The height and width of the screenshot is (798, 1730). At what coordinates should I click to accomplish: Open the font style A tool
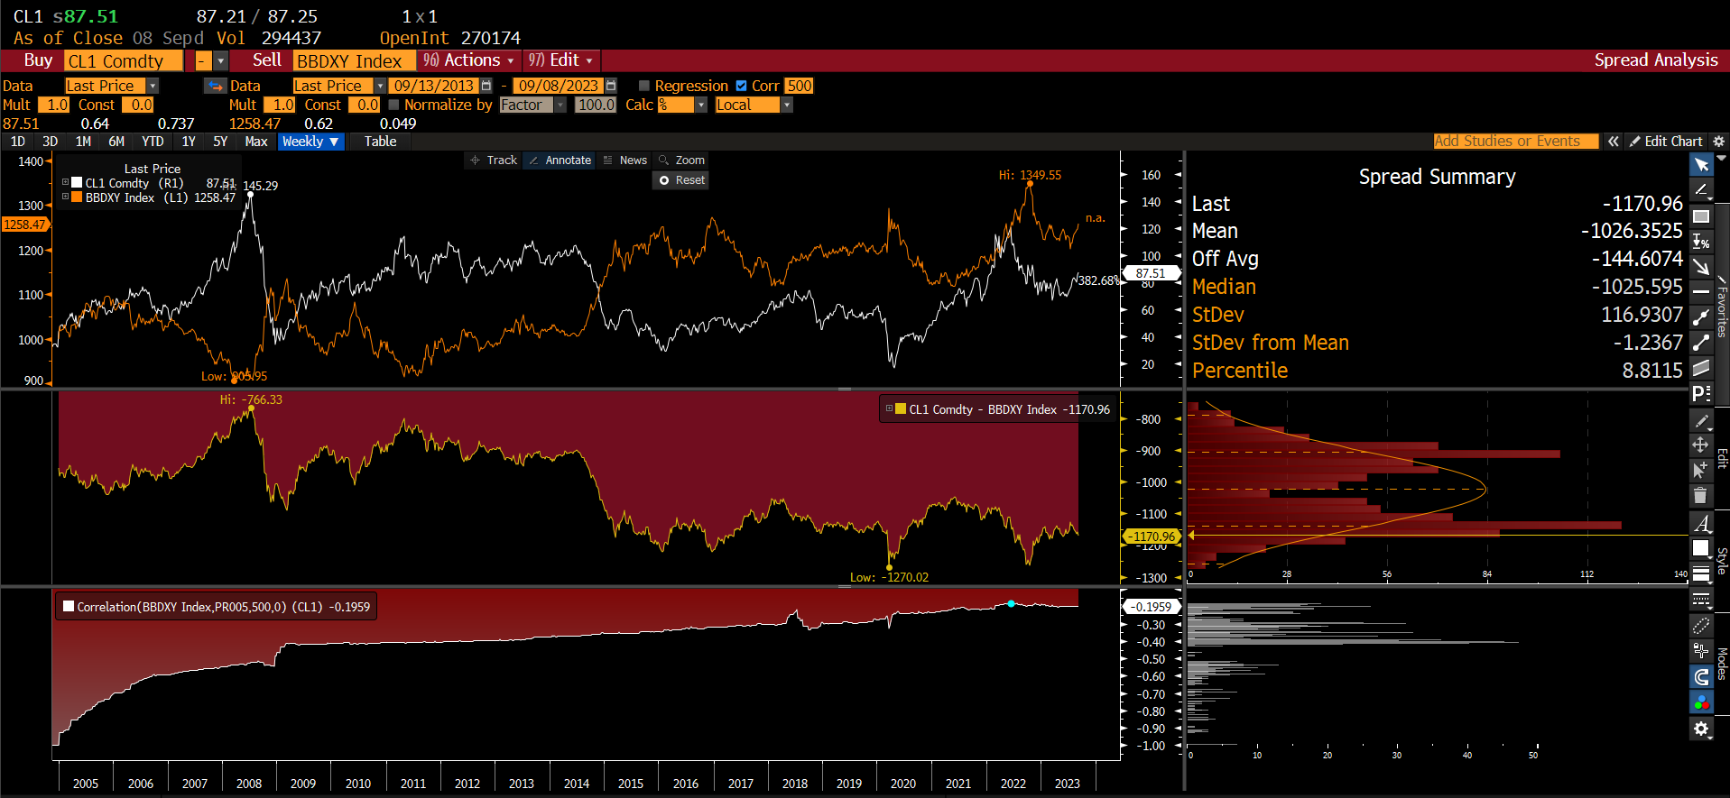(1701, 523)
